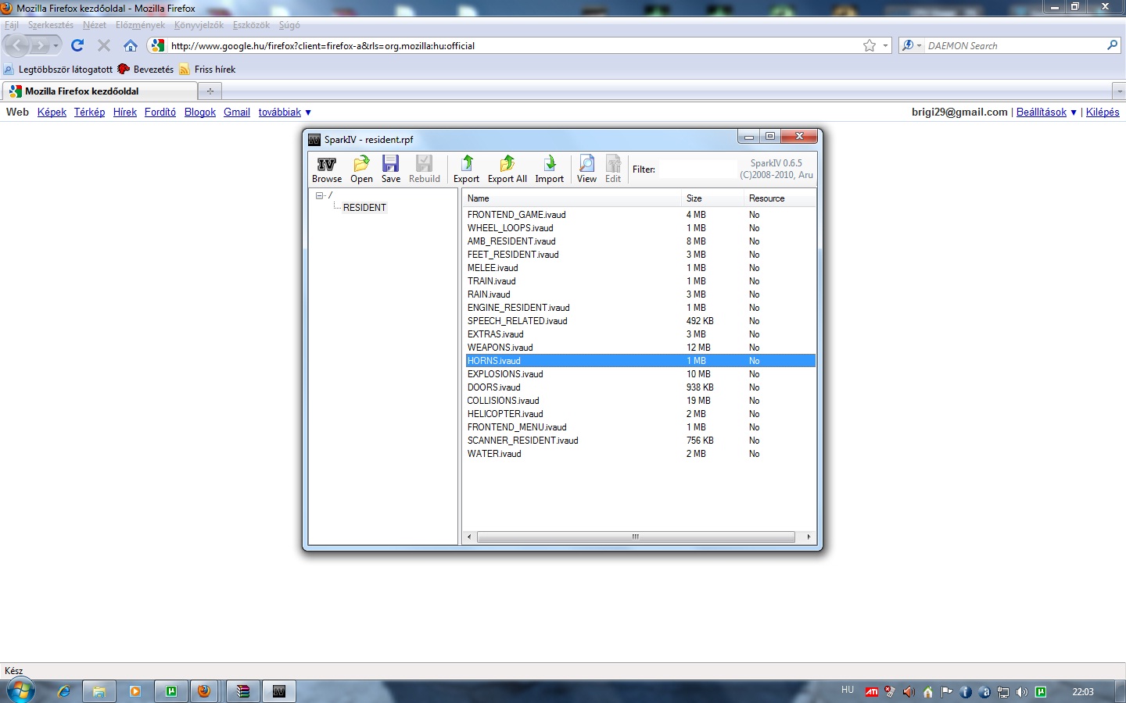The image size is (1126, 703).
Task: Switch to SparkIV taskbar button
Action: point(279,691)
